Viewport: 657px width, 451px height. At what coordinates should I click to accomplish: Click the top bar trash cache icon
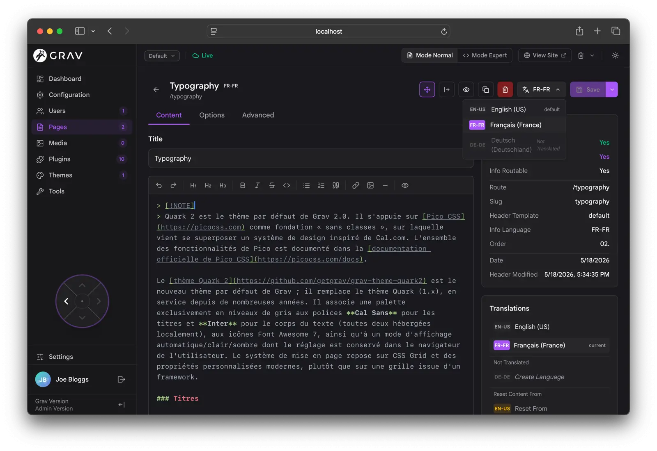coord(581,55)
